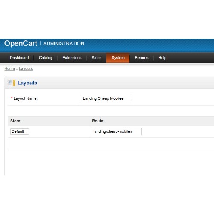Click the ADMINISTRATION header text
This screenshot has height=214, width=214.
(x=64, y=43)
